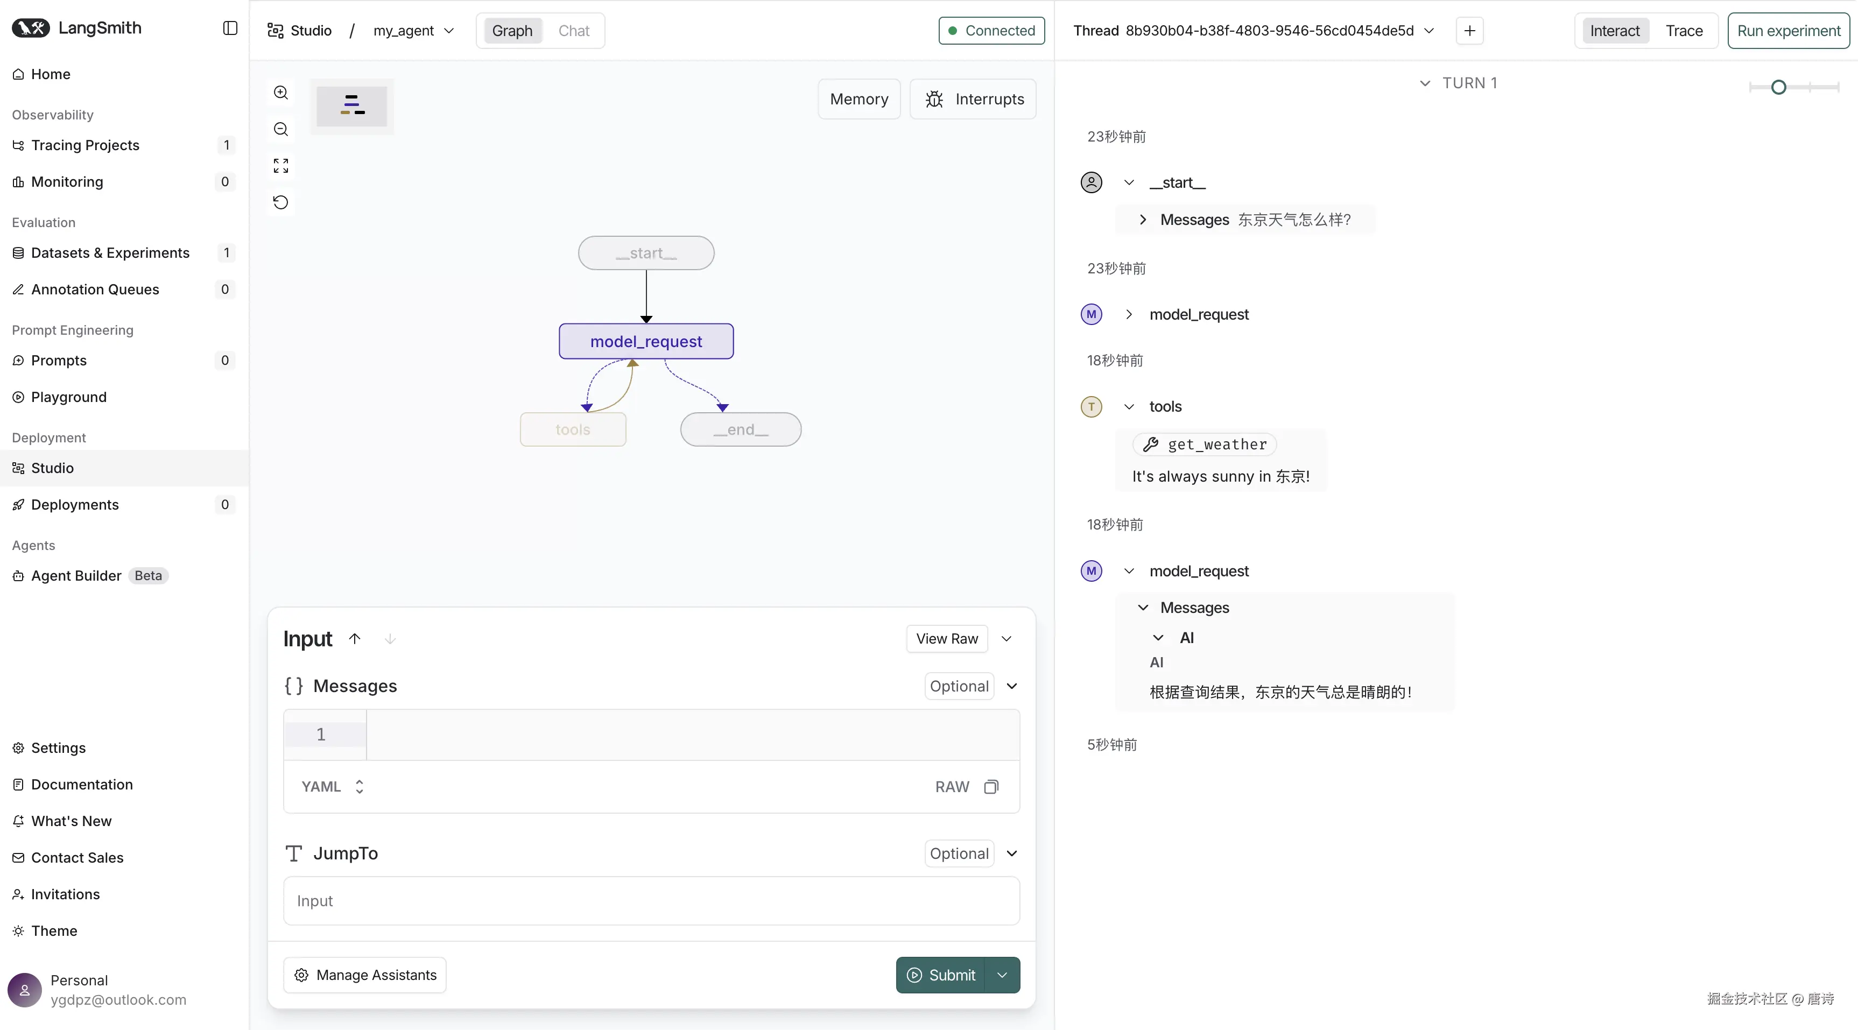Add a new thread with plus icon
The height and width of the screenshot is (1030, 1858).
tap(1469, 31)
